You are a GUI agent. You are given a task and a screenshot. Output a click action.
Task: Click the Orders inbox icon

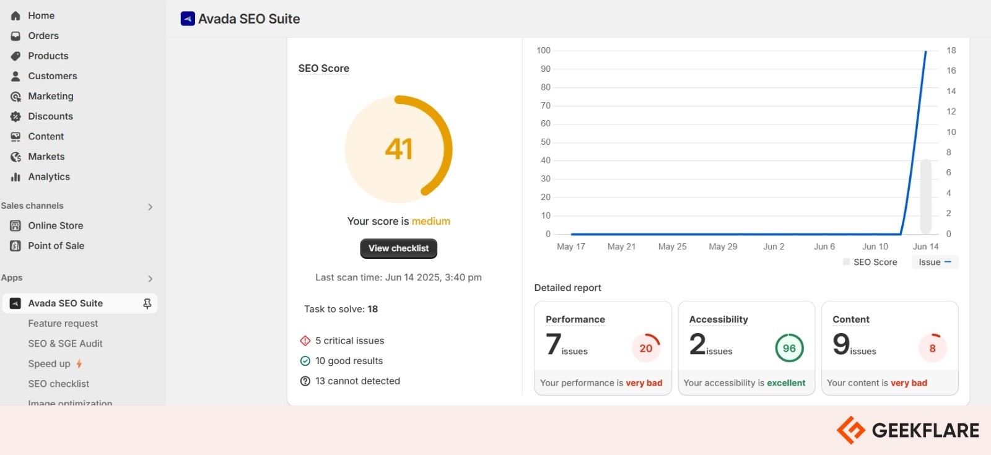click(x=15, y=36)
